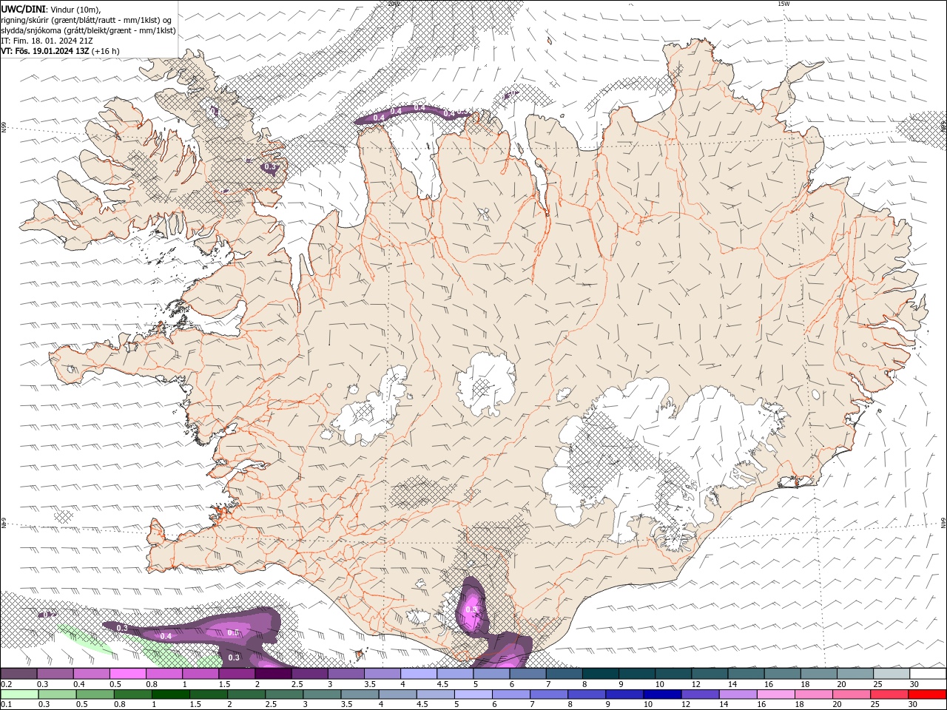Pick the snow-scale swatch starting at 2.5
Image resolution: width=947 pixels, height=710 pixels.
(309, 674)
